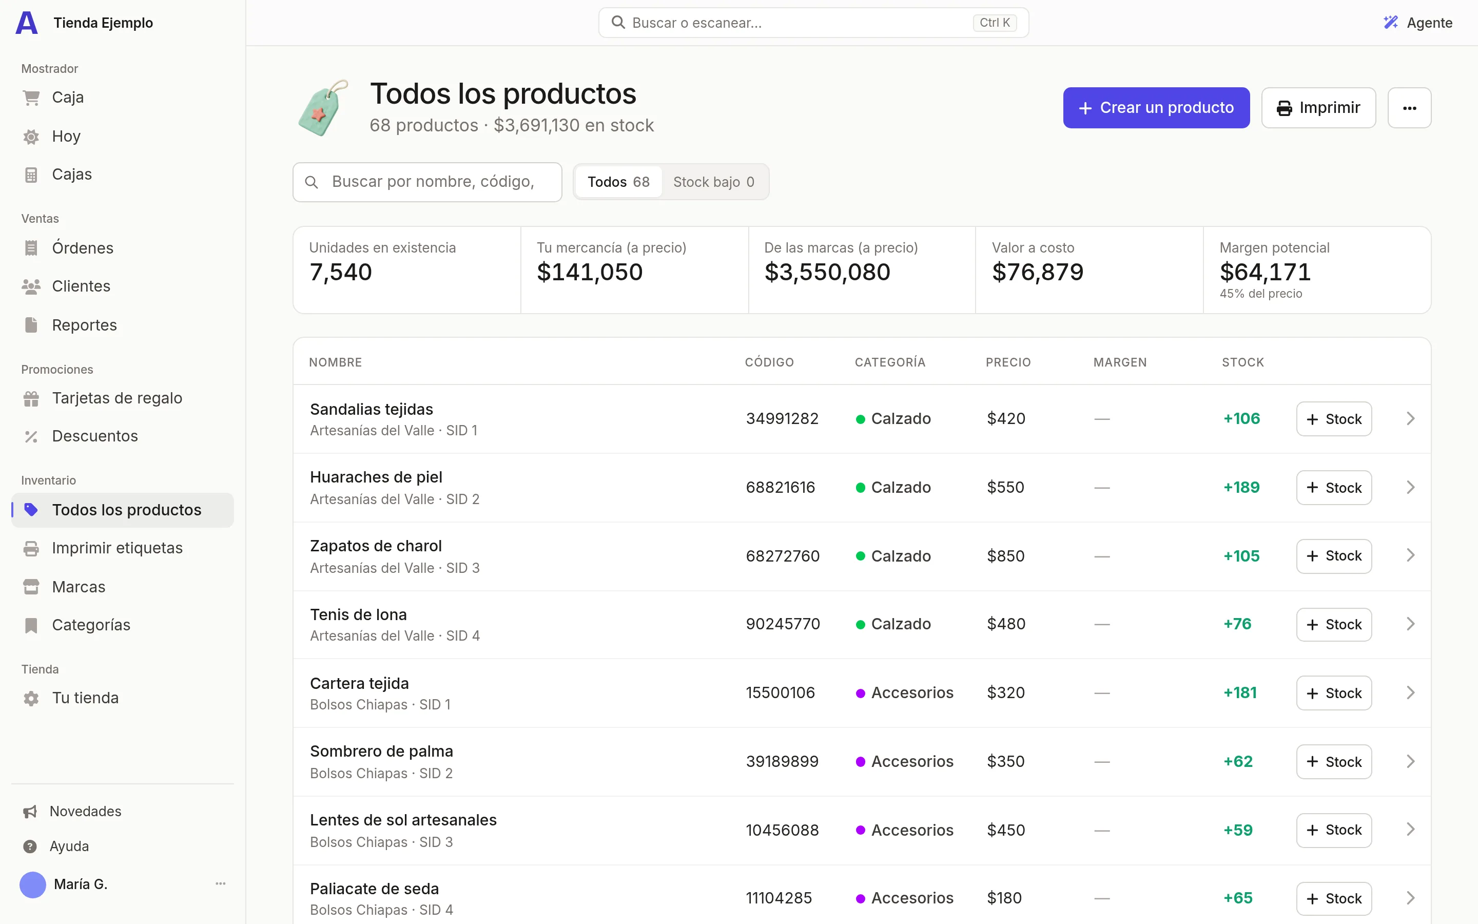Focus the Buscar o escanear search bar
This screenshot has width=1478, height=924.
tap(813, 23)
